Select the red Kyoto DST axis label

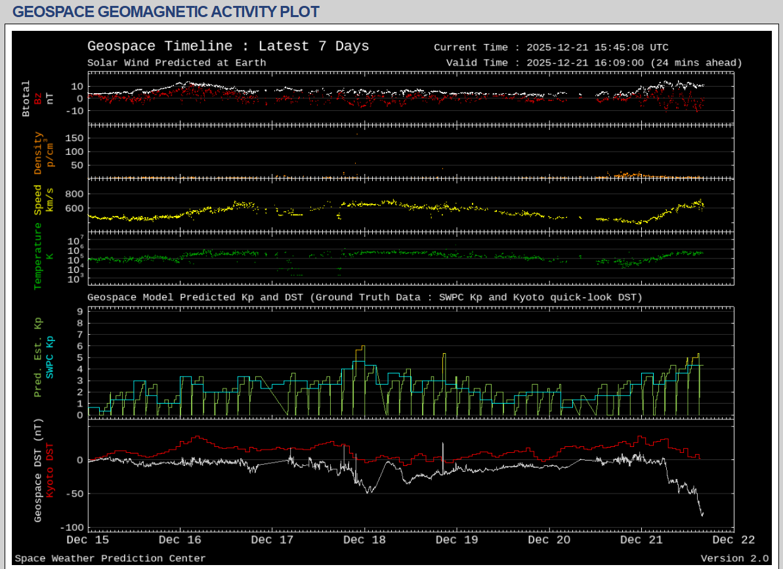pyautogui.click(x=50, y=470)
